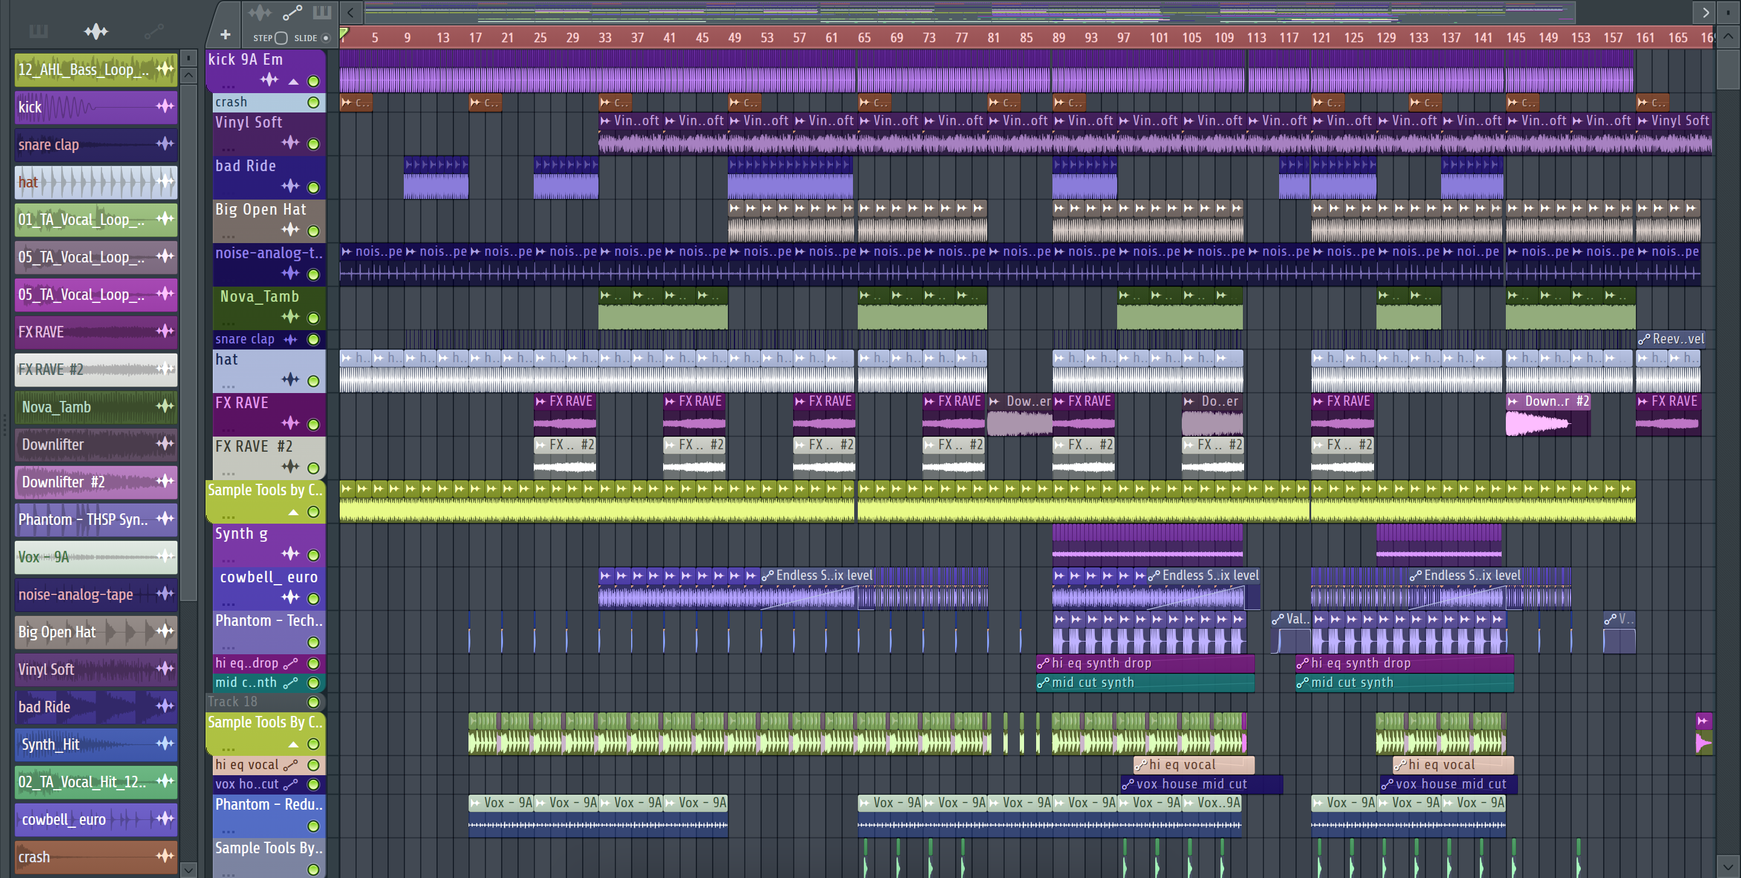1741x878 pixels.
Task: Mute the kick 9A Em track
Action: pyautogui.click(x=314, y=81)
